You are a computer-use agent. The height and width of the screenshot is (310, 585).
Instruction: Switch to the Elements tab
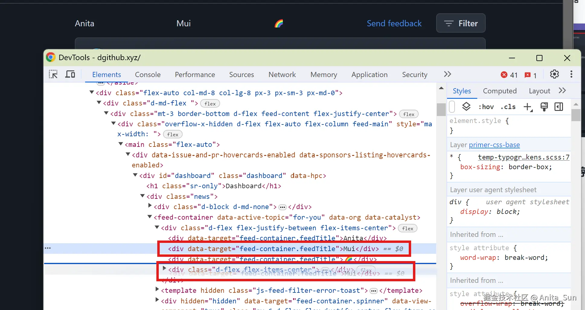click(x=107, y=75)
